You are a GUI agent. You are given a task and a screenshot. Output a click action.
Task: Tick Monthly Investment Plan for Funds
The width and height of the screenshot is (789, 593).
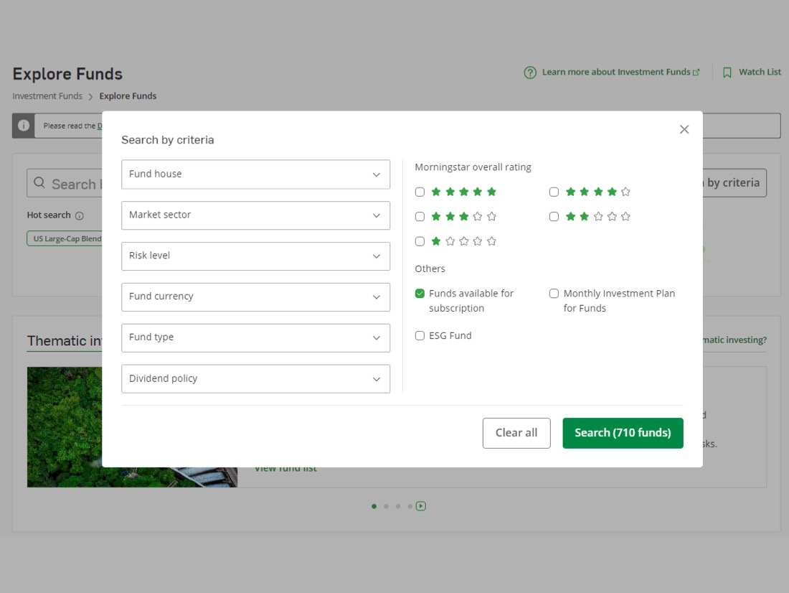pos(554,294)
